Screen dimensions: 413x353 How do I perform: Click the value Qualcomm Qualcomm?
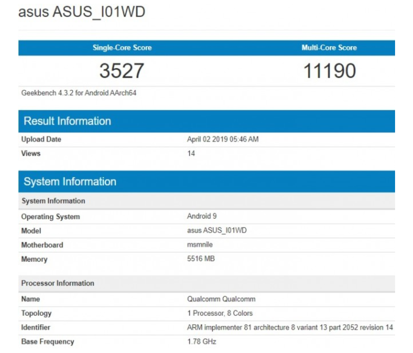pos(221,299)
